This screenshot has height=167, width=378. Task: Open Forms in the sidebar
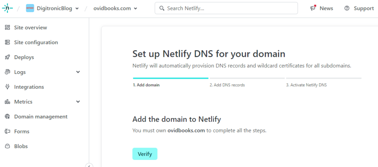pyautogui.click(x=22, y=131)
